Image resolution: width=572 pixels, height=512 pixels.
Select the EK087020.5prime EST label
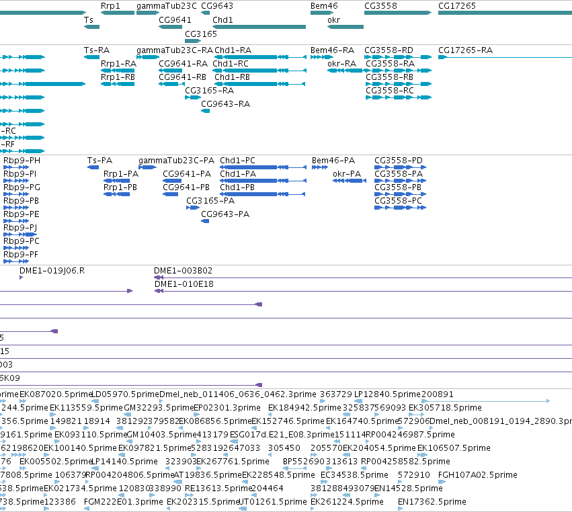55,394
